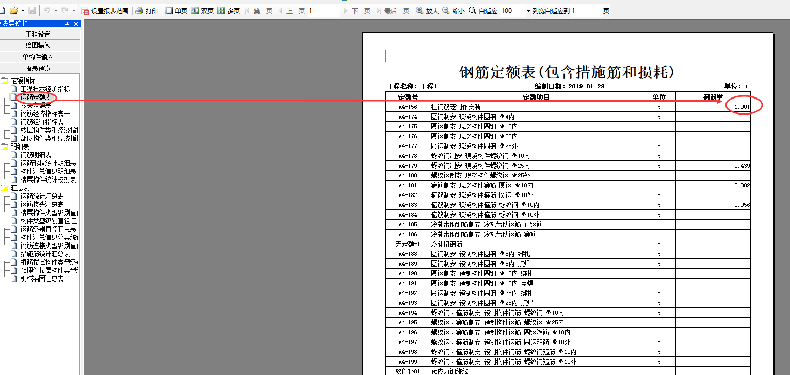Screen dimensions: 790x375
Task: Open 钢筋统计汇总表 report
Action: click(x=42, y=196)
